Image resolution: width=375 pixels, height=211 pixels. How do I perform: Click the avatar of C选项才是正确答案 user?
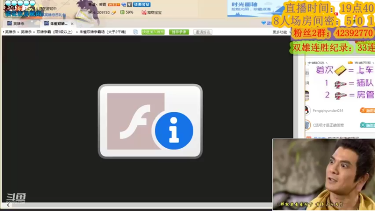point(307,125)
